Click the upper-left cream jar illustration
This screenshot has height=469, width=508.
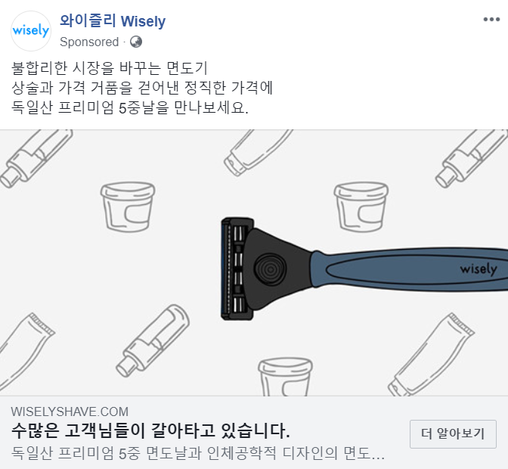128,207
